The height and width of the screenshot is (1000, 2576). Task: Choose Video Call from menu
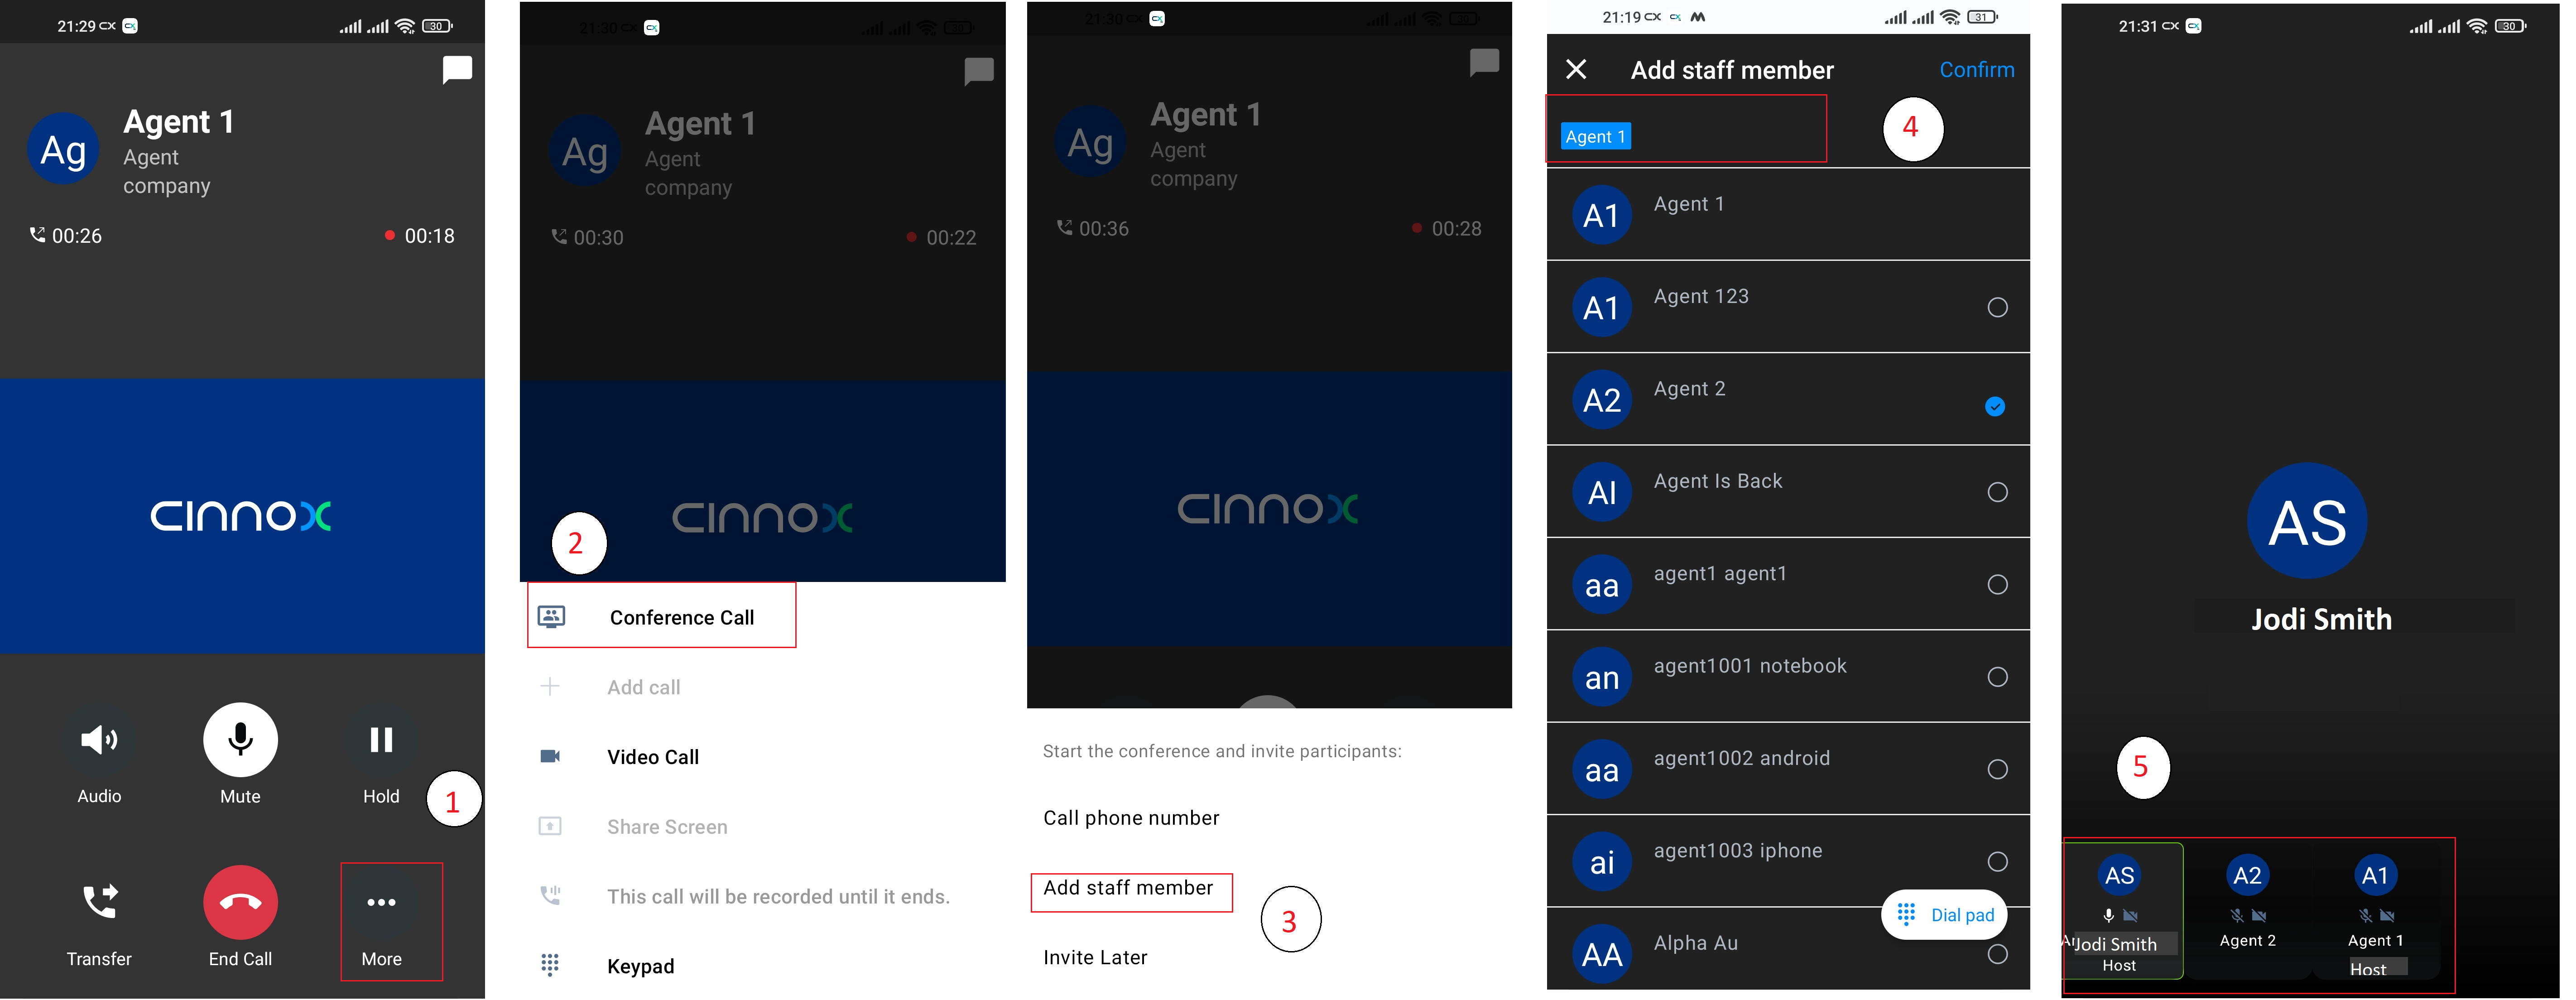point(652,757)
